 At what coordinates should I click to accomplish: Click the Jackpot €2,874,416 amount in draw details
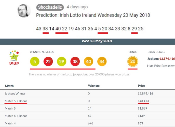tap(167, 59)
